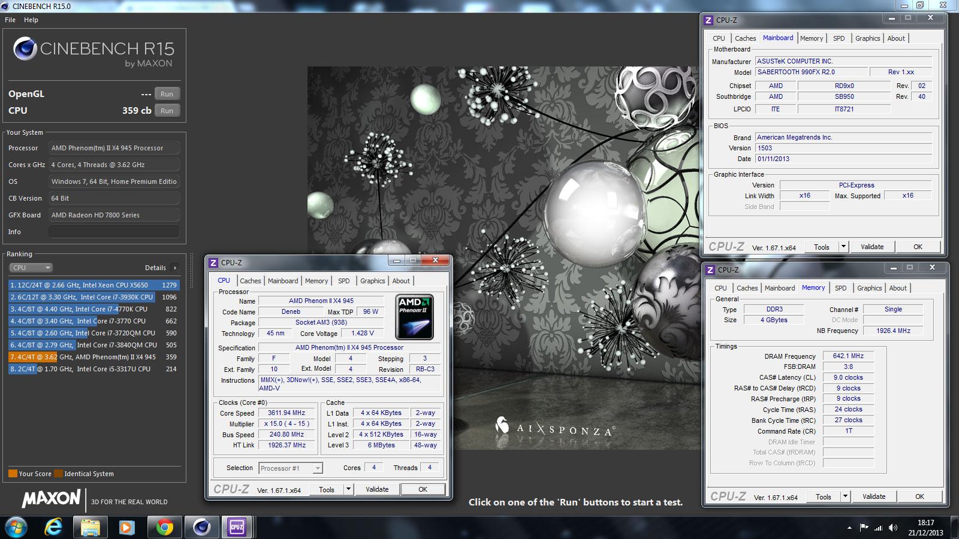Switch to Memory tab in front CPU-Z window
Image resolution: width=959 pixels, height=539 pixels.
pyautogui.click(x=316, y=281)
